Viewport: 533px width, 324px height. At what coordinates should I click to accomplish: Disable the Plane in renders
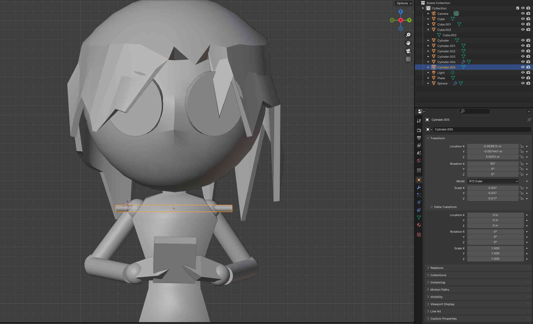point(528,78)
